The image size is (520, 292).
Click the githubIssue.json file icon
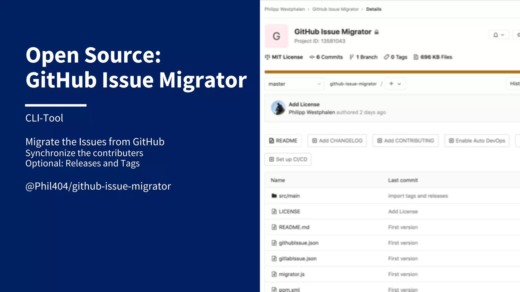click(x=274, y=243)
